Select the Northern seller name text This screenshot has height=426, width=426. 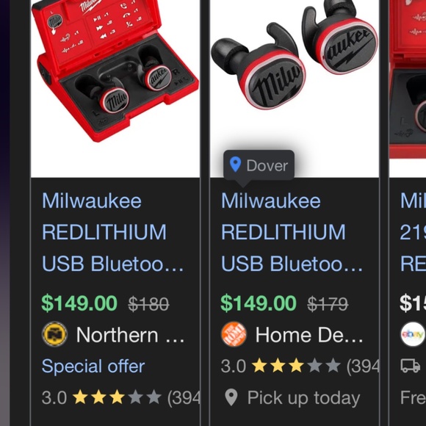[x=131, y=335]
